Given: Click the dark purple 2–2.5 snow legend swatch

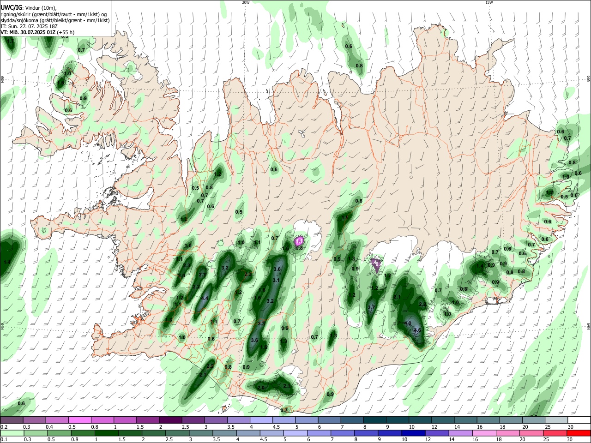Looking at the screenshot, I should tap(170, 420).
